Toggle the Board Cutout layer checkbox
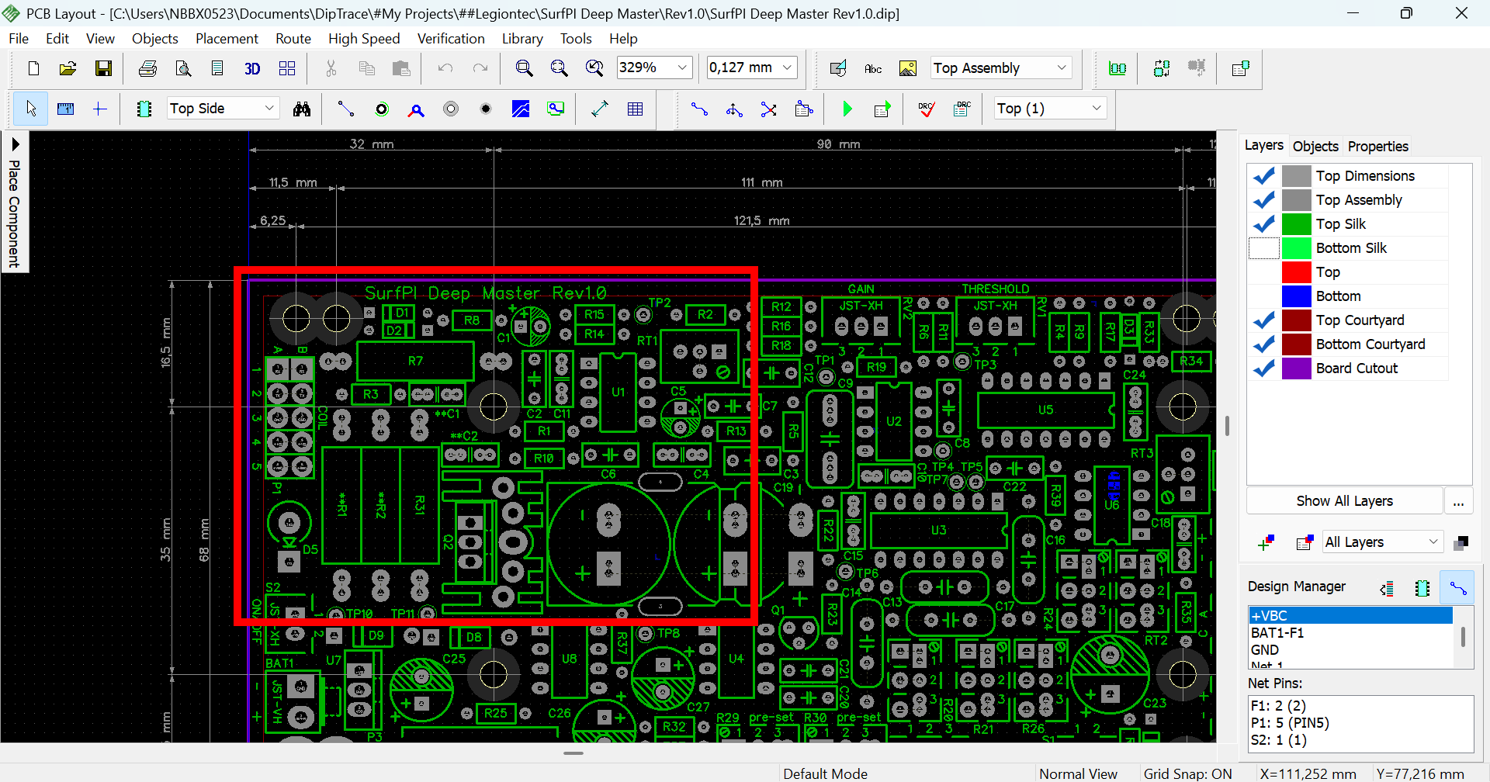This screenshot has height=782, width=1490. 1263,369
